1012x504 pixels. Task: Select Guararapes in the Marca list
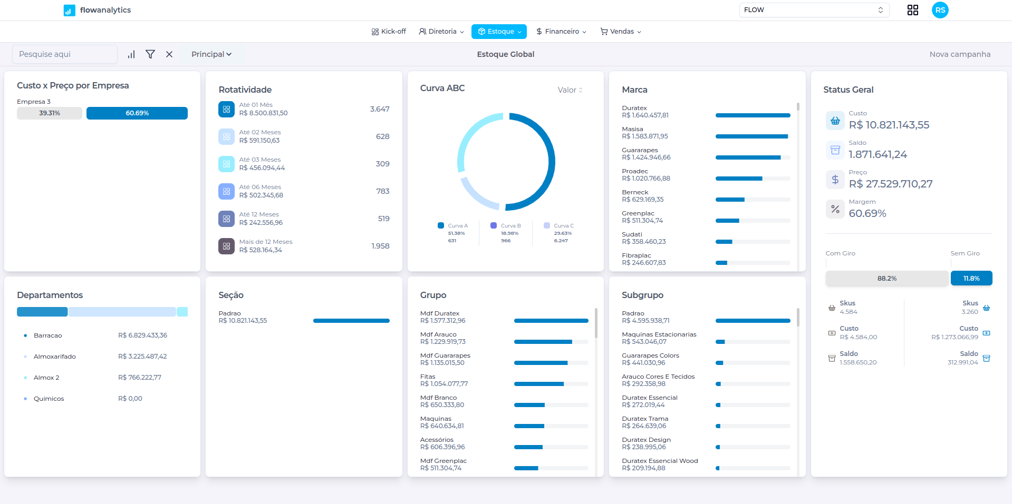click(x=706, y=154)
